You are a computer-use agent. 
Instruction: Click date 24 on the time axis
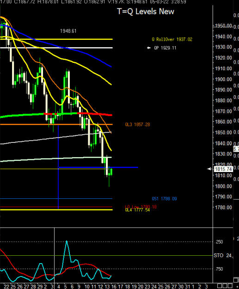pyautogui.click(x=154, y=287)
